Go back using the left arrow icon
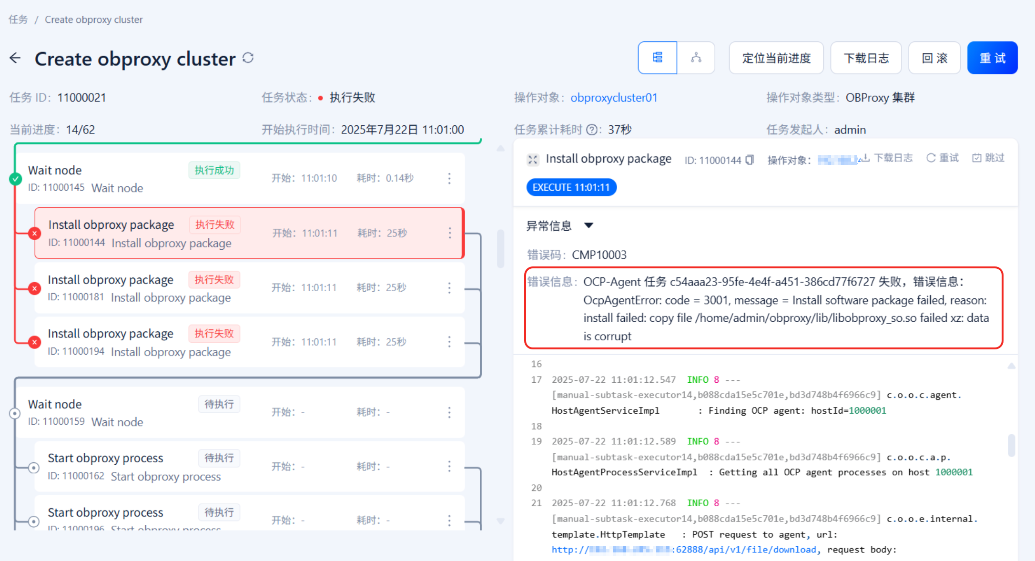The width and height of the screenshot is (1035, 561). pyautogui.click(x=15, y=58)
